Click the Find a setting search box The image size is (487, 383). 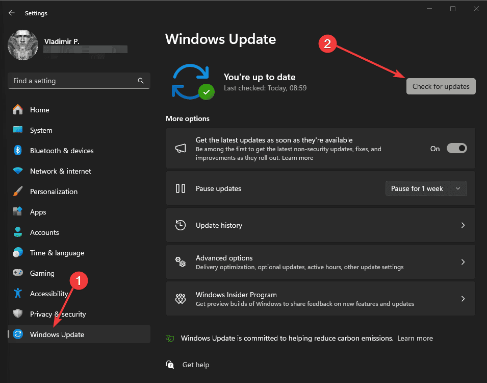coord(79,81)
